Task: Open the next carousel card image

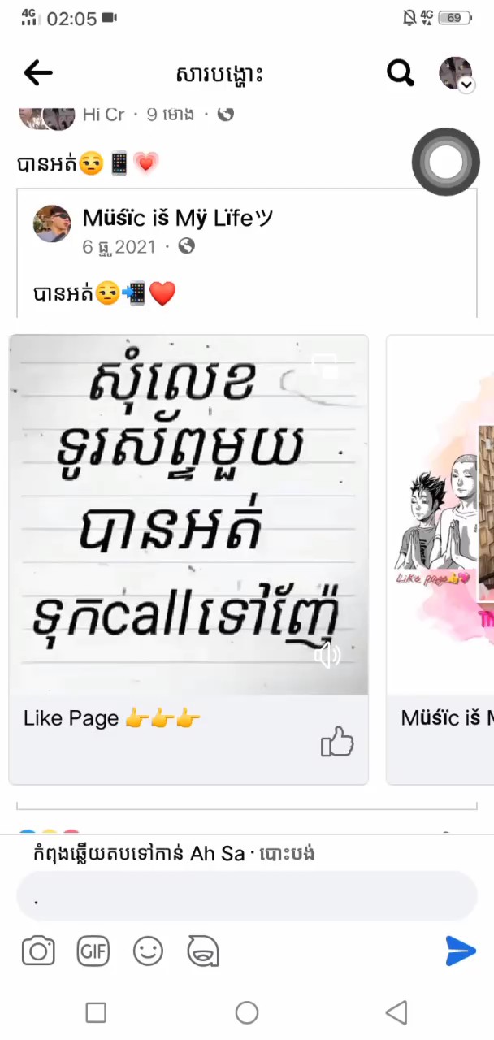Action: pyautogui.click(x=440, y=515)
